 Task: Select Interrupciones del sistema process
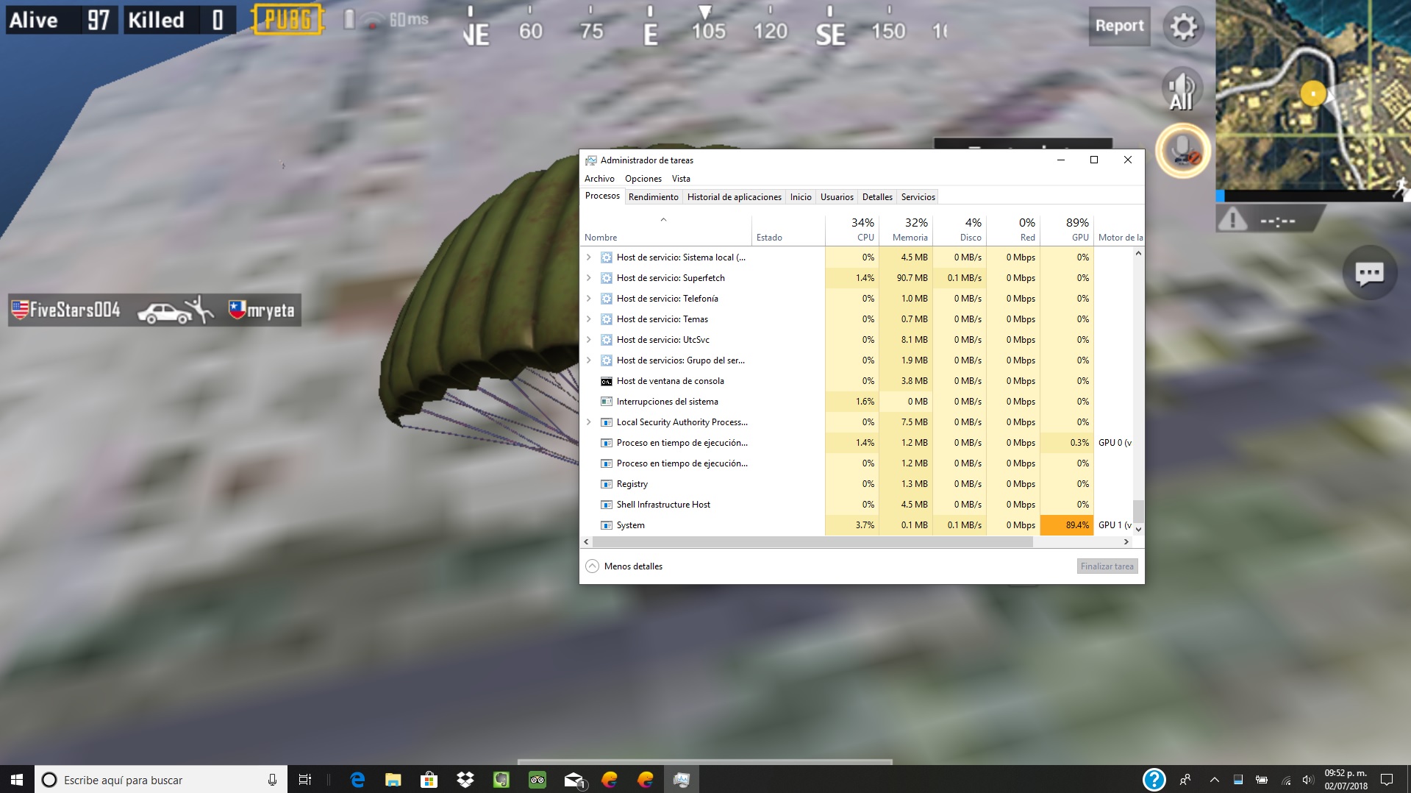(x=857, y=402)
